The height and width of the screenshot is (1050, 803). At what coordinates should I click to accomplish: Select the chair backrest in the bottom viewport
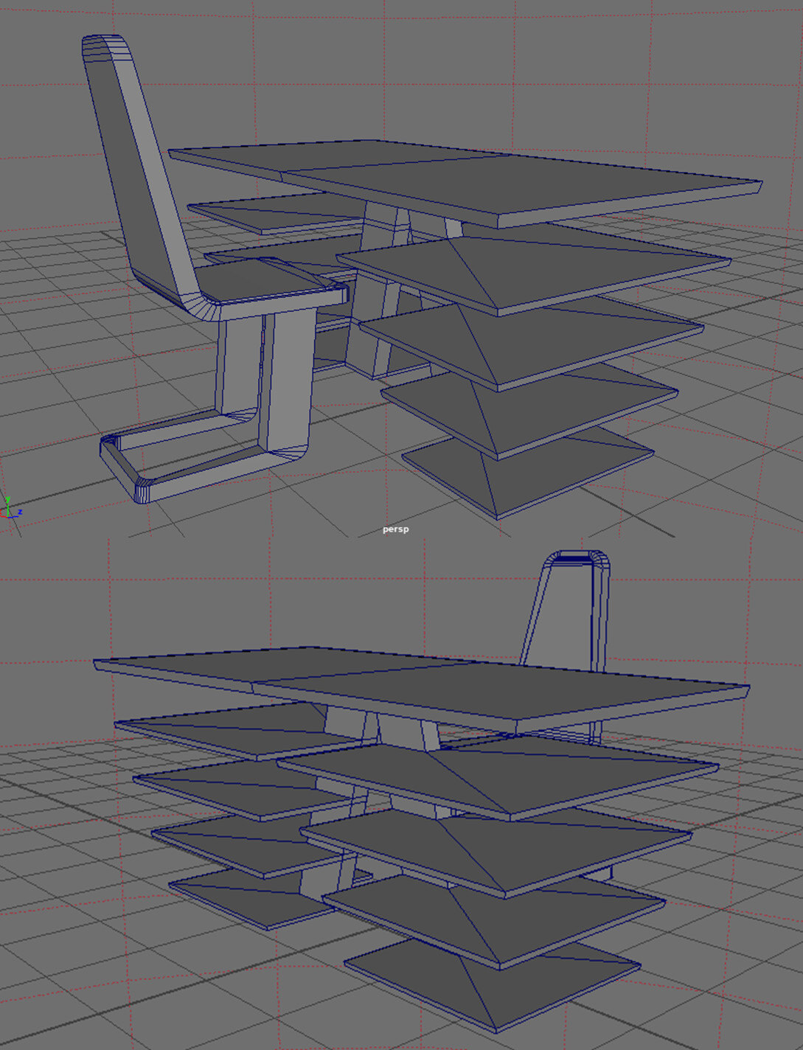click(x=568, y=612)
